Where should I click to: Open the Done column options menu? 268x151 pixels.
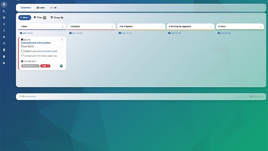[260, 27]
